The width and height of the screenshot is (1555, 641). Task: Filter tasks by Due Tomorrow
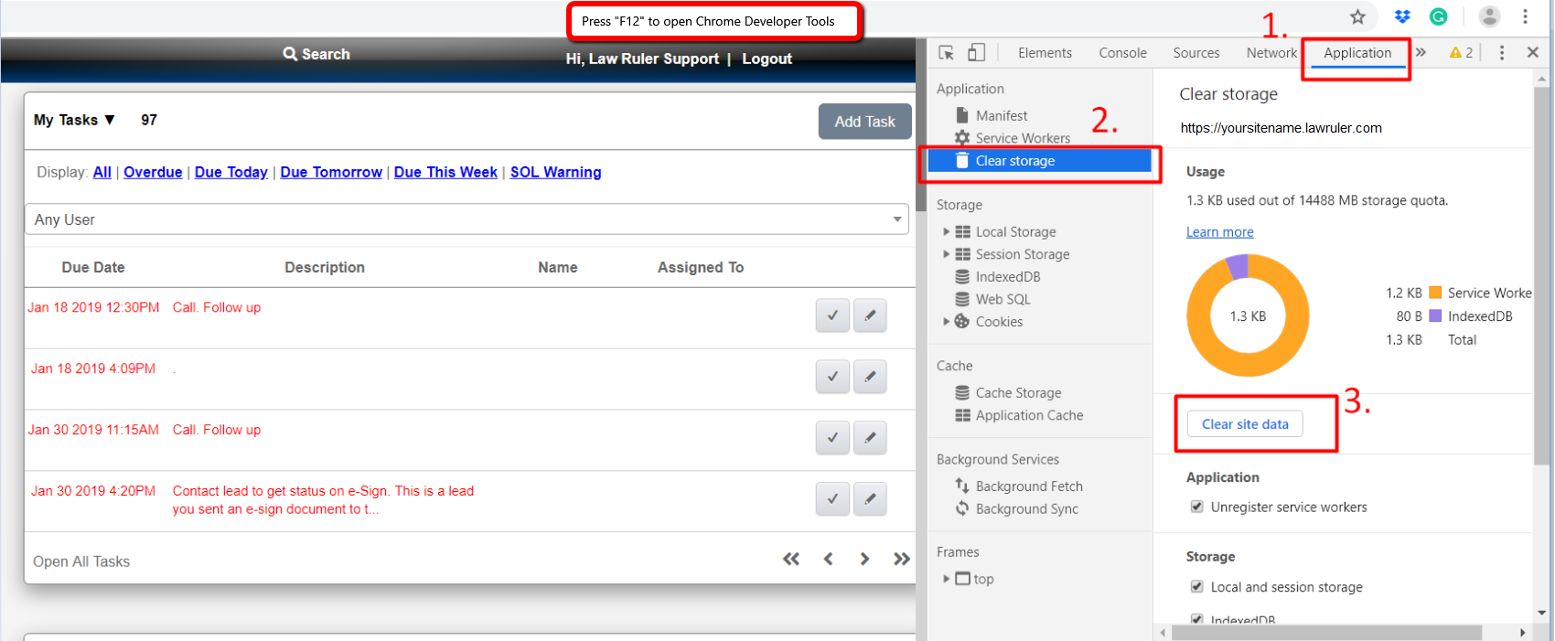point(331,172)
